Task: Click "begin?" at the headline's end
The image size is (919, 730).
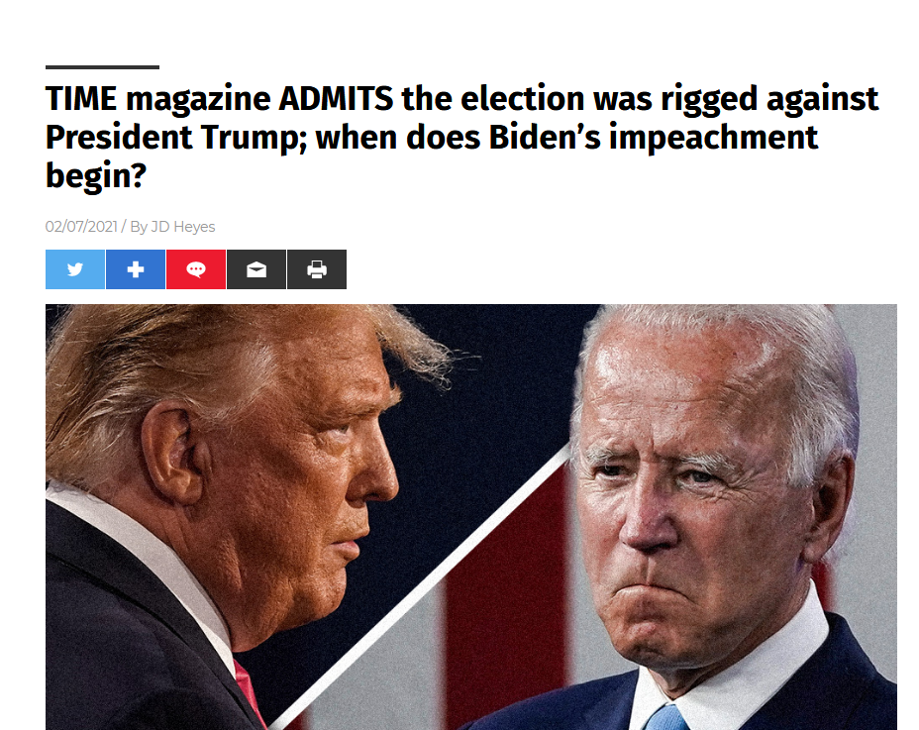Action: pyautogui.click(x=96, y=176)
